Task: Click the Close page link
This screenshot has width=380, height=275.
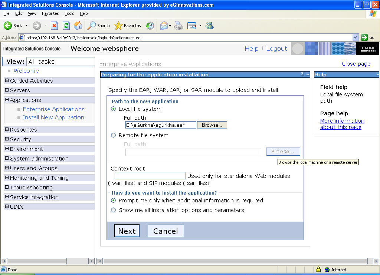Action: (356, 64)
